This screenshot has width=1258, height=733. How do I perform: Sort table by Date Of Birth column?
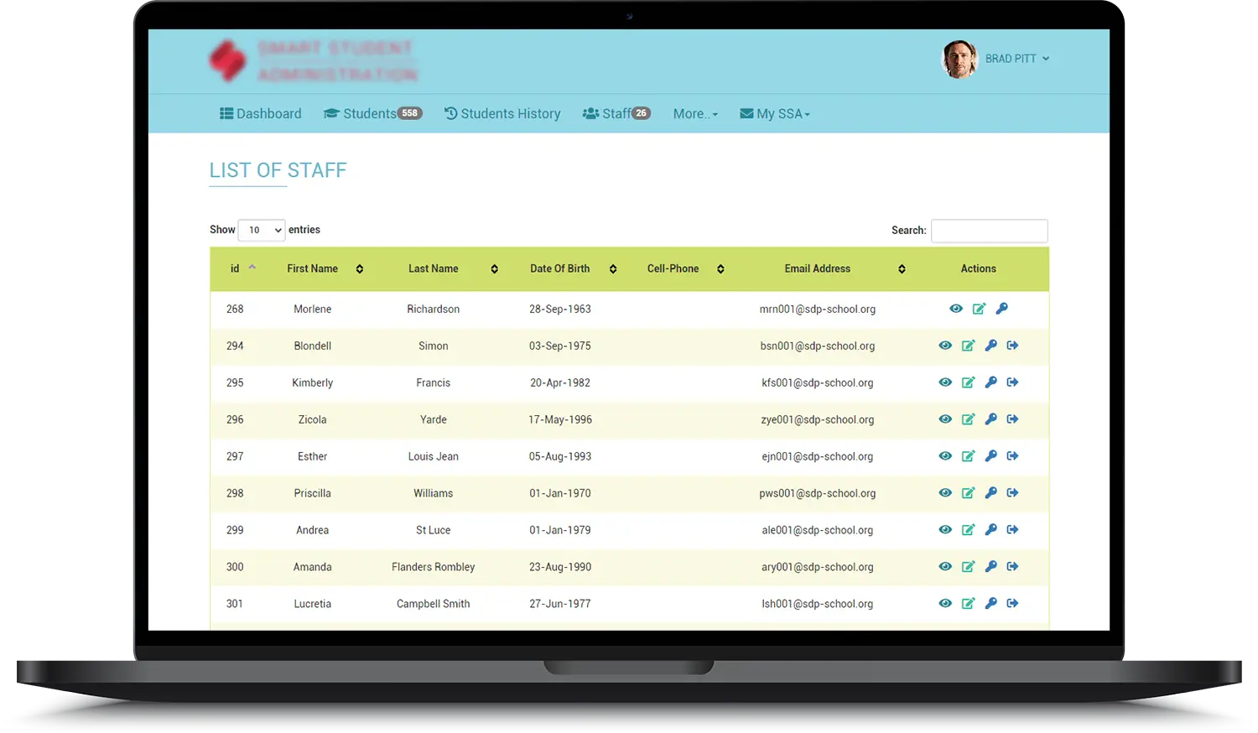[x=573, y=268]
